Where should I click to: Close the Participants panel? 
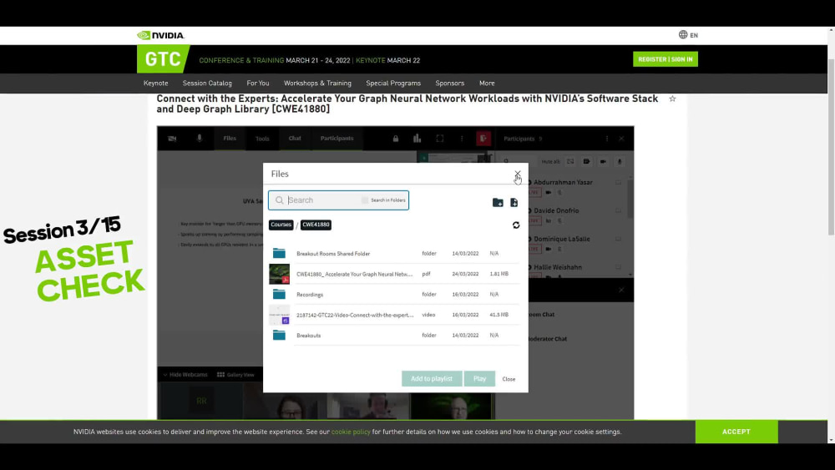pyautogui.click(x=621, y=139)
